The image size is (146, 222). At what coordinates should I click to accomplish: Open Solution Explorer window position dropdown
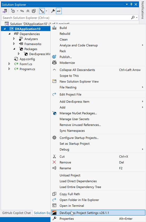(127, 4)
